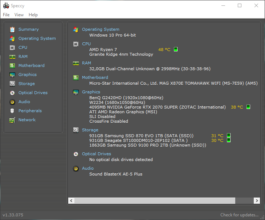Image resolution: width=265 pixels, height=220 pixels.
Task: Click the CPU temperature indicator icon beside 48 °C
Action: 176,49
